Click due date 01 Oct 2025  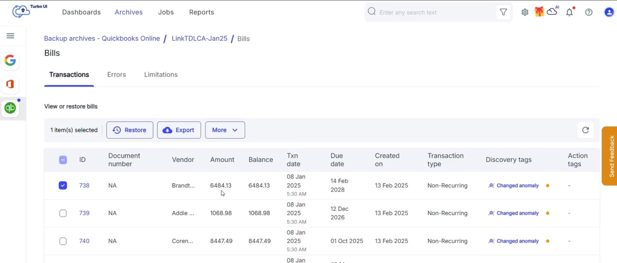347,241
